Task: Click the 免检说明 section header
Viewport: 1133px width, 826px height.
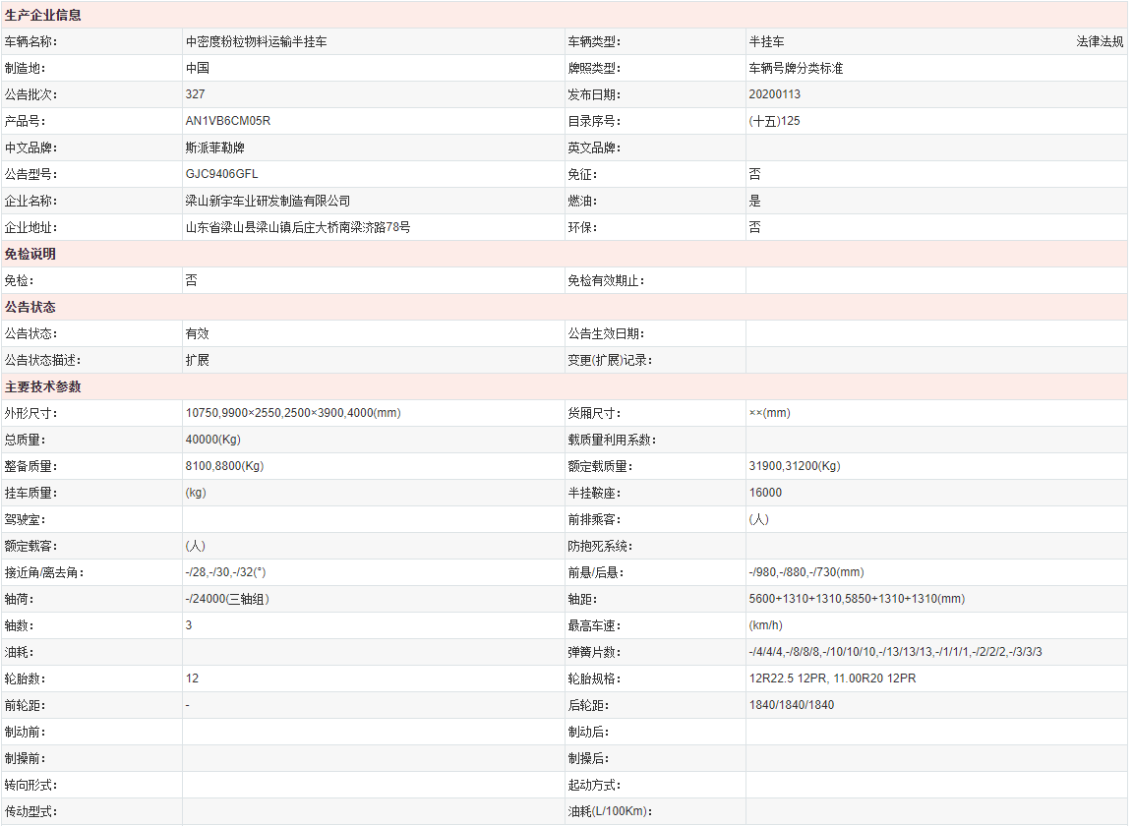Action: point(30,254)
